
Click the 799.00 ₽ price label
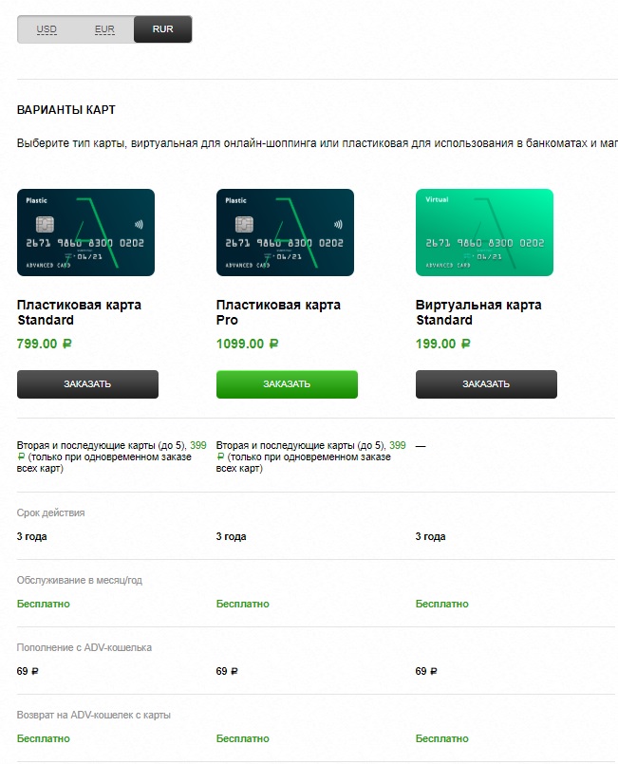coord(45,344)
